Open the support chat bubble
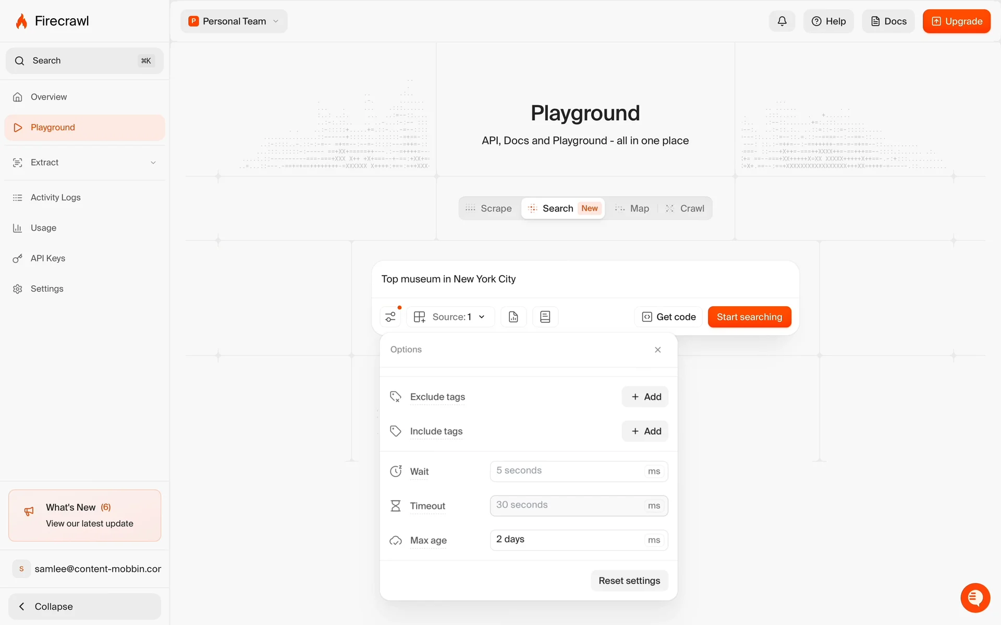 [975, 597]
